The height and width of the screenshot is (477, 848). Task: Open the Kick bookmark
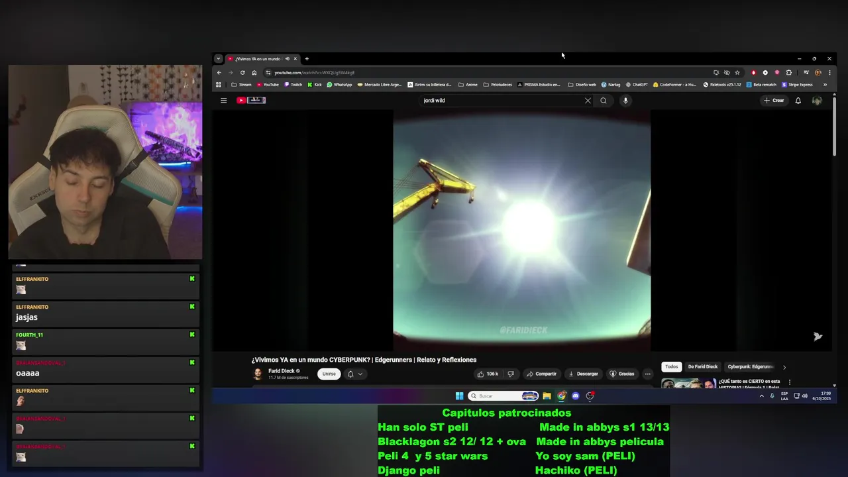(314, 85)
